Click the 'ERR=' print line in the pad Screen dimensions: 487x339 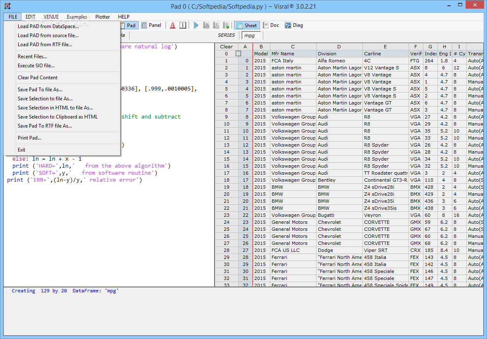pyautogui.click(x=75, y=180)
